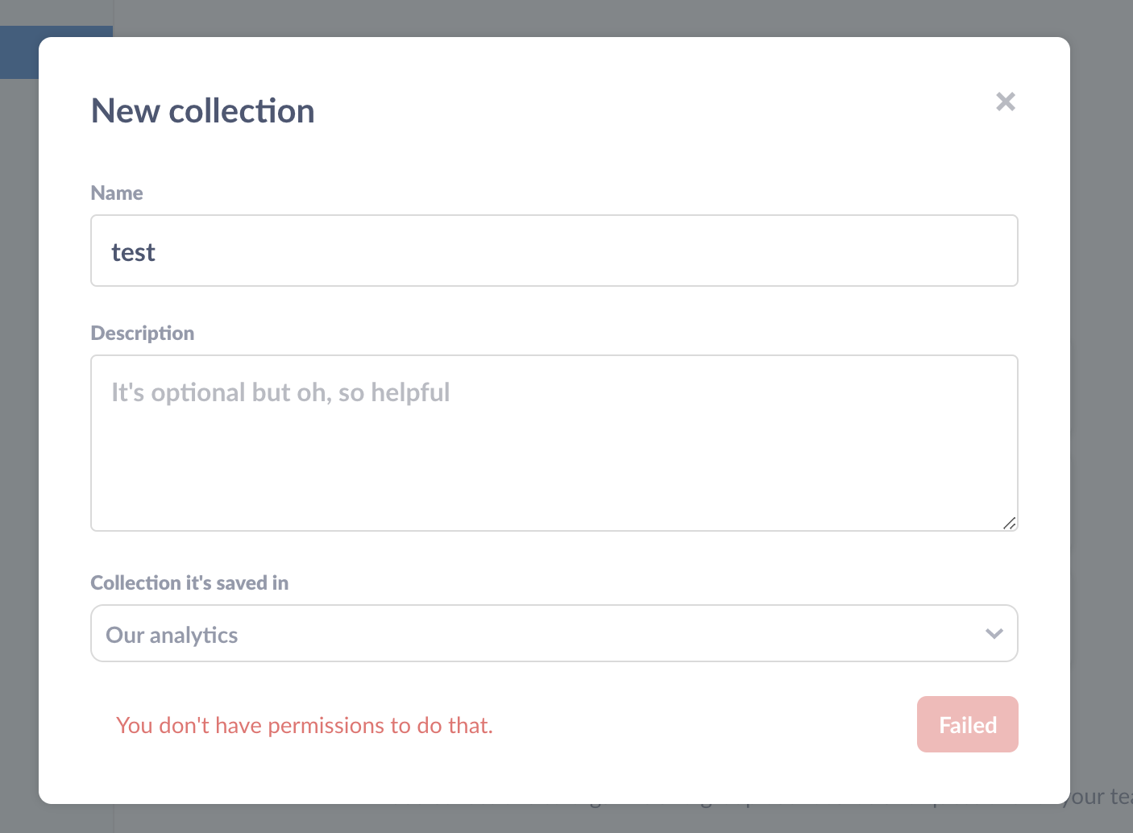Click inside the Name field containing 'test'
The height and width of the screenshot is (833, 1133).
[x=554, y=251]
